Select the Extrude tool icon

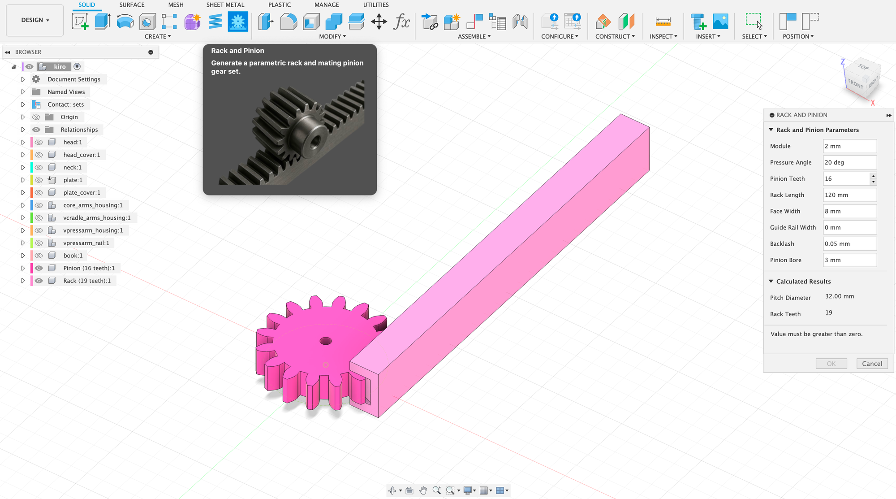click(x=103, y=22)
